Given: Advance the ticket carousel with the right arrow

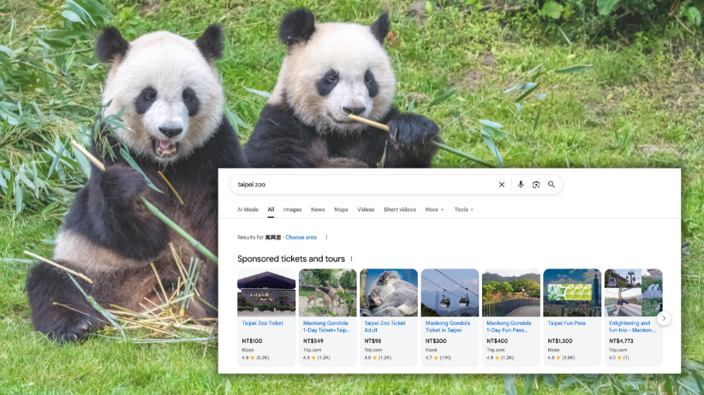Looking at the screenshot, I should click(x=664, y=318).
